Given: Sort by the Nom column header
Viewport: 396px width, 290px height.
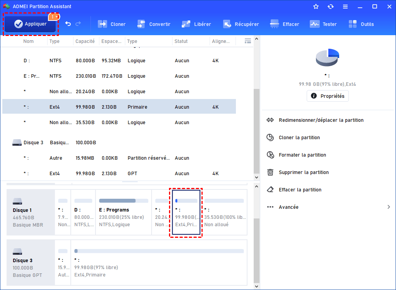Looking at the screenshot, I should (x=28, y=41).
